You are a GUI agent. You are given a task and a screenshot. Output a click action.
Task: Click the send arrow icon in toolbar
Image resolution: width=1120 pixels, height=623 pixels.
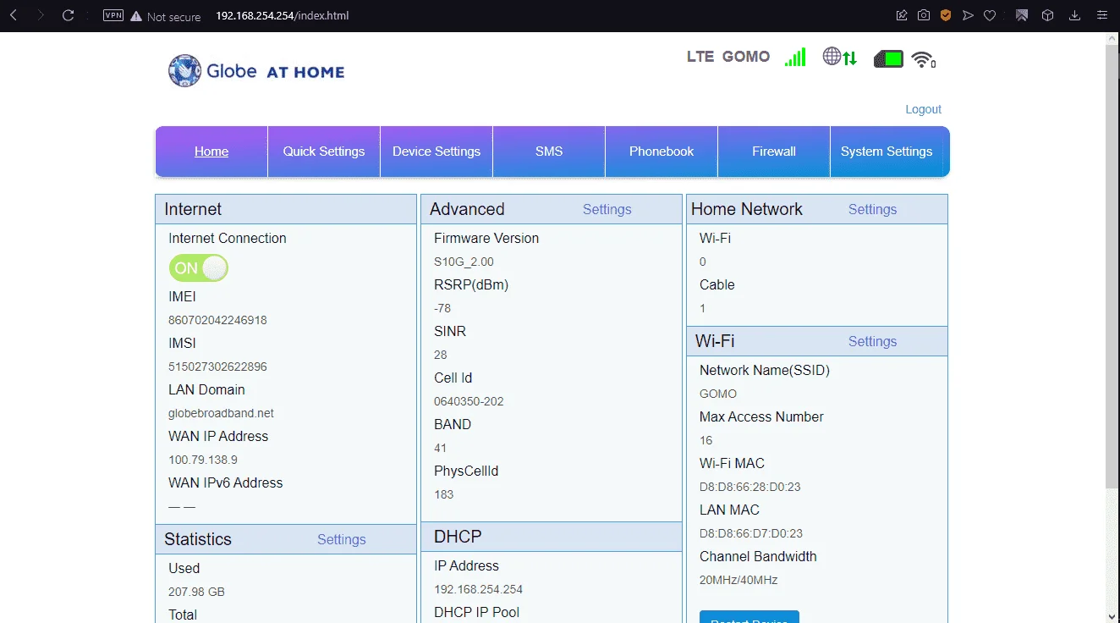click(x=968, y=15)
